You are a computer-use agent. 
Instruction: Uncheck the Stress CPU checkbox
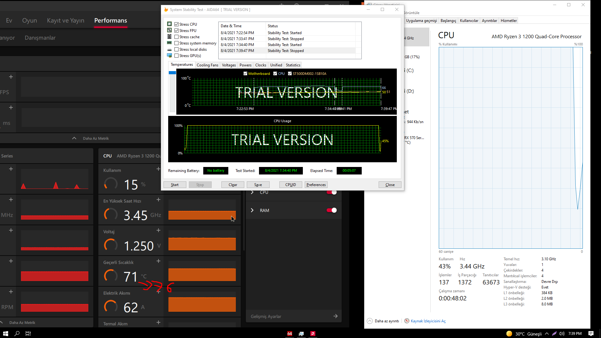(x=177, y=24)
